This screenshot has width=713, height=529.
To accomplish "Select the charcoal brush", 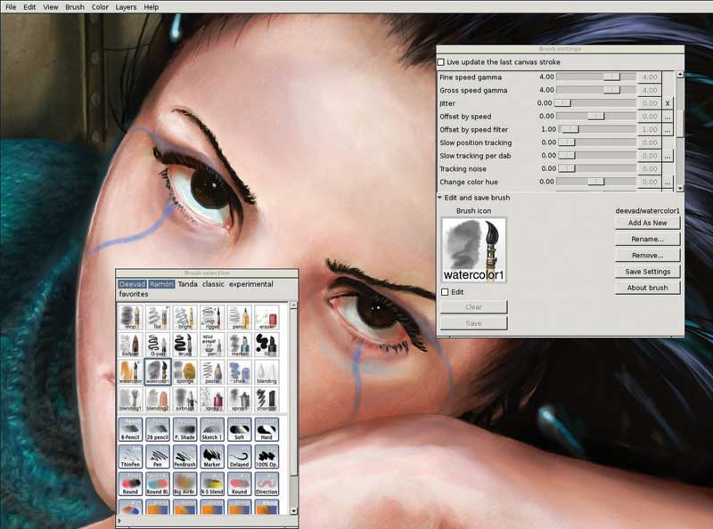I will click(x=266, y=399).
